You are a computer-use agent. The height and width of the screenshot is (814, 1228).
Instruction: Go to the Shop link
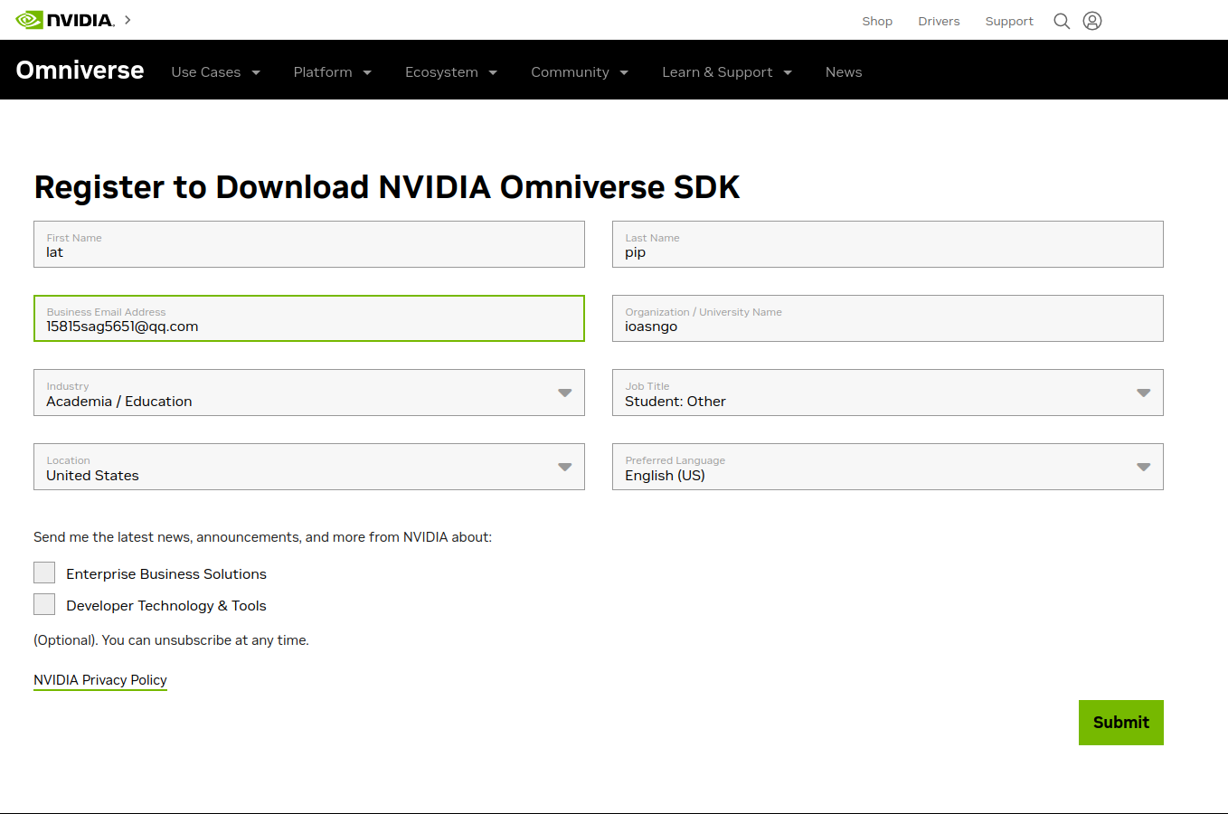[877, 21]
